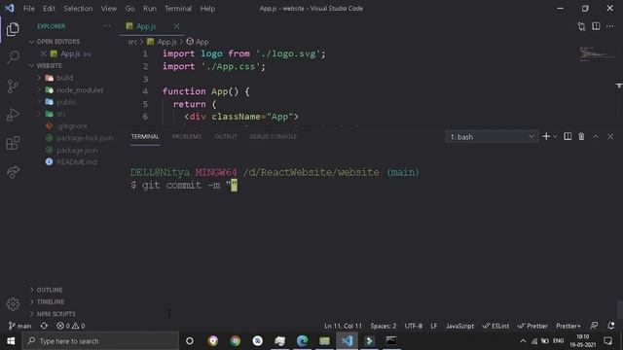The width and height of the screenshot is (623, 350).
Task: Click Explorer more actions ellipsis
Action: pos(106,26)
